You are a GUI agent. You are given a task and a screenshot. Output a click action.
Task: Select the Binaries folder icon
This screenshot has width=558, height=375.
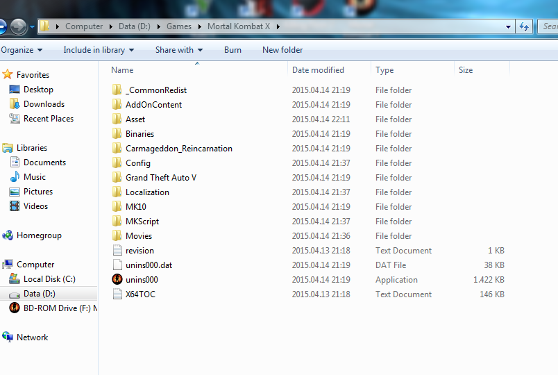click(x=117, y=133)
